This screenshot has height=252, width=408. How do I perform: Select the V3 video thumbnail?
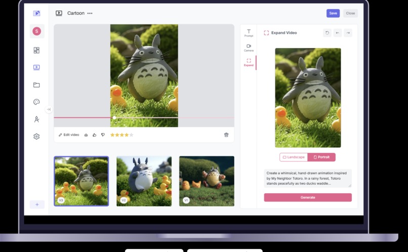[x=81, y=181]
